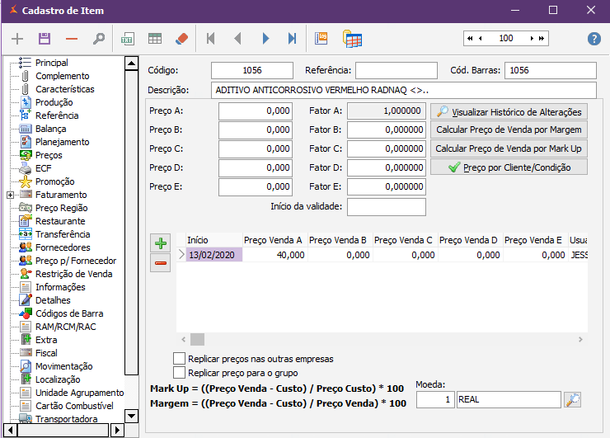Open the Complemento section
This screenshot has height=438, width=610.
point(63,76)
